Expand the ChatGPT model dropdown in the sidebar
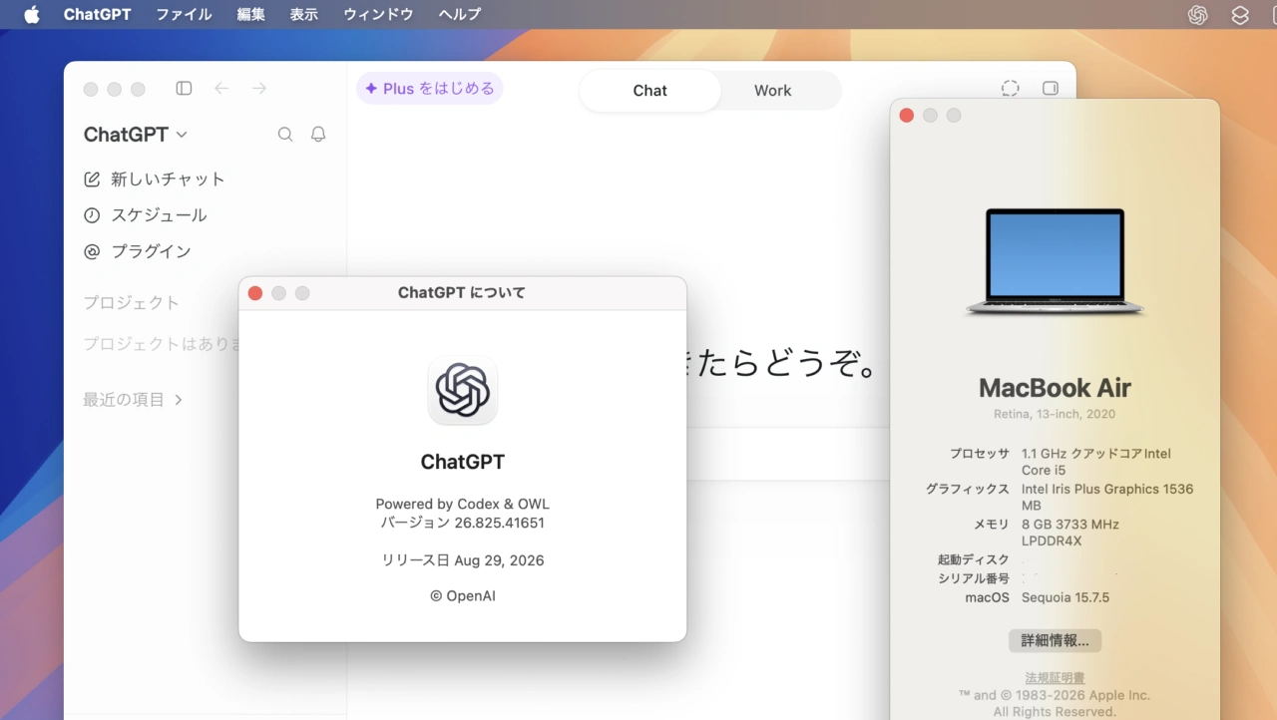The height and width of the screenshot is (720, 1277). (x=136, y=135)
